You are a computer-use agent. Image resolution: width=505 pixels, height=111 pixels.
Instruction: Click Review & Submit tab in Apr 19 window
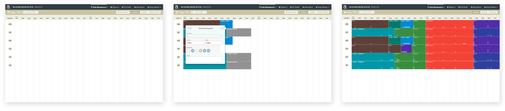click(x=323, y=12)
